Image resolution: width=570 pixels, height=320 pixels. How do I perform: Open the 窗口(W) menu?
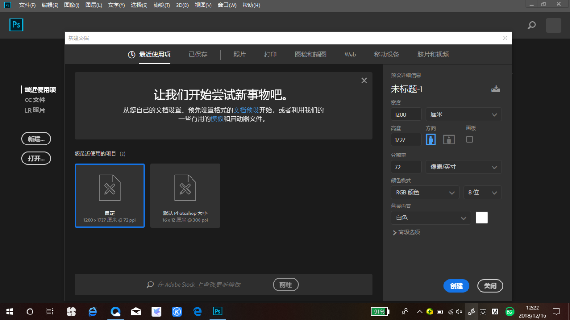(x=227, y=5)
